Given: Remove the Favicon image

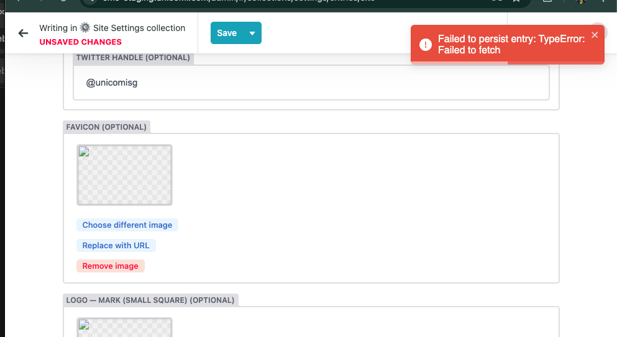Looking at the screenshot, I should [x=110, y=266].
